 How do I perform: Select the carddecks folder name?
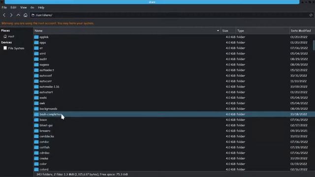click(47, 137)
